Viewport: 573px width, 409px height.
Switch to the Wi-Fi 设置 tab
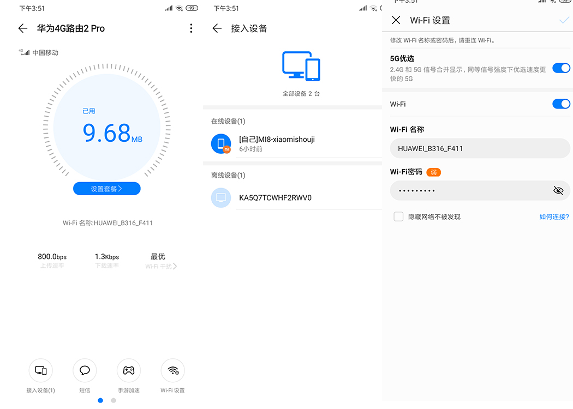pos(172,370)
